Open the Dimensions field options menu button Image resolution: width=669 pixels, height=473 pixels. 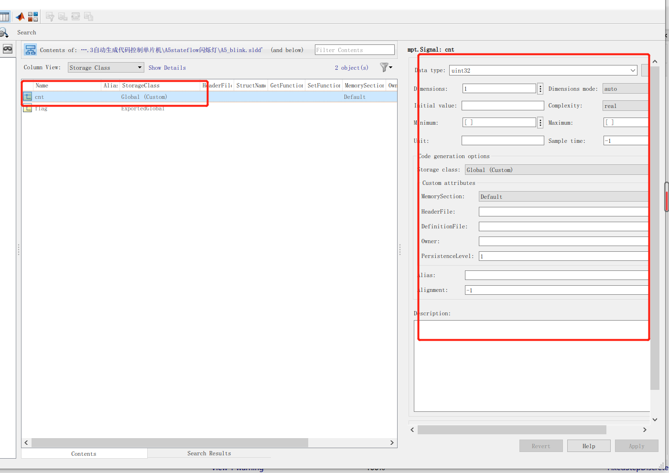[540, 89]
